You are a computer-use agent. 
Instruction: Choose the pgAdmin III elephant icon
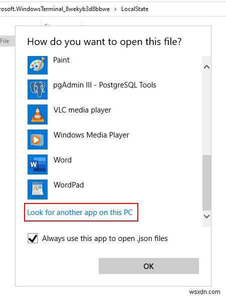click(x=38, y=89)
